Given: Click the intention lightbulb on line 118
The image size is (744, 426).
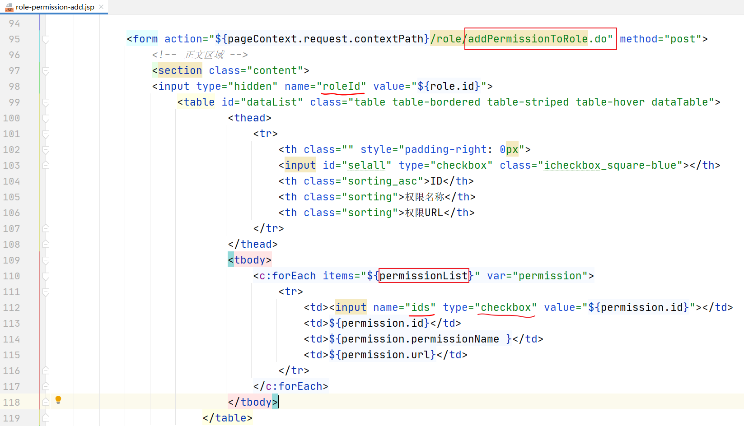Looking at the screenshot, I should tap(58, 399).
